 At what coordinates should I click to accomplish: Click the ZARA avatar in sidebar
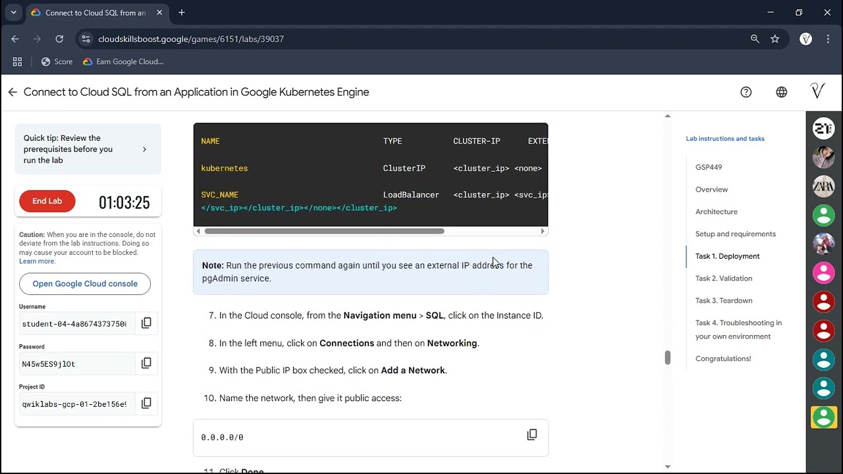[824, 186]
